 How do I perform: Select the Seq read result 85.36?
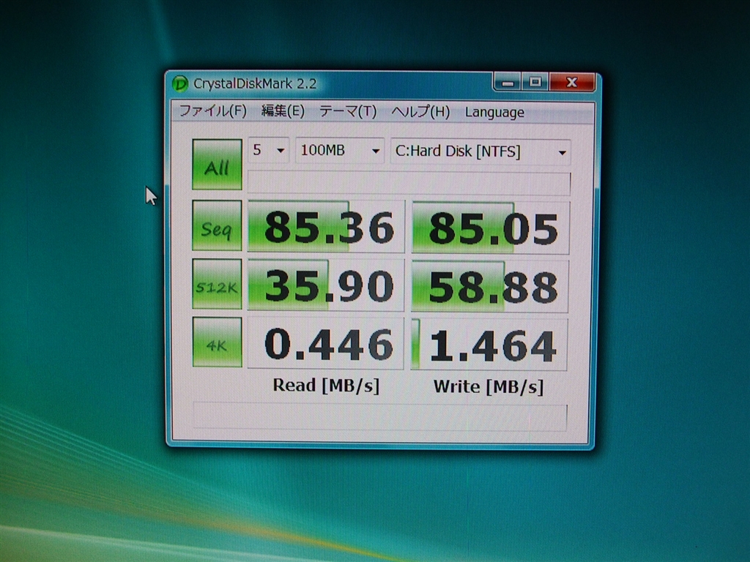[x=326, y=227]
